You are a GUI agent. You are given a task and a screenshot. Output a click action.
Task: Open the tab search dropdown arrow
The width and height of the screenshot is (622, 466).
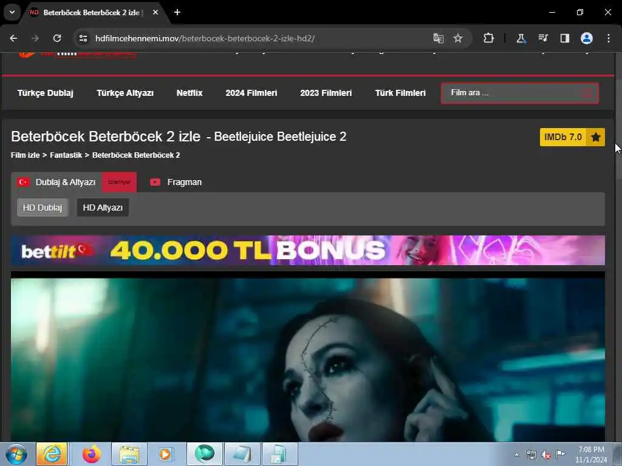(12, 12)
